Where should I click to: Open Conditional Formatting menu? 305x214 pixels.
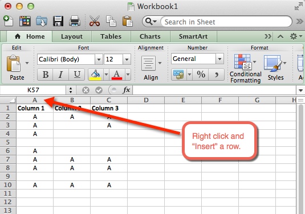click(x=246, y=68)
